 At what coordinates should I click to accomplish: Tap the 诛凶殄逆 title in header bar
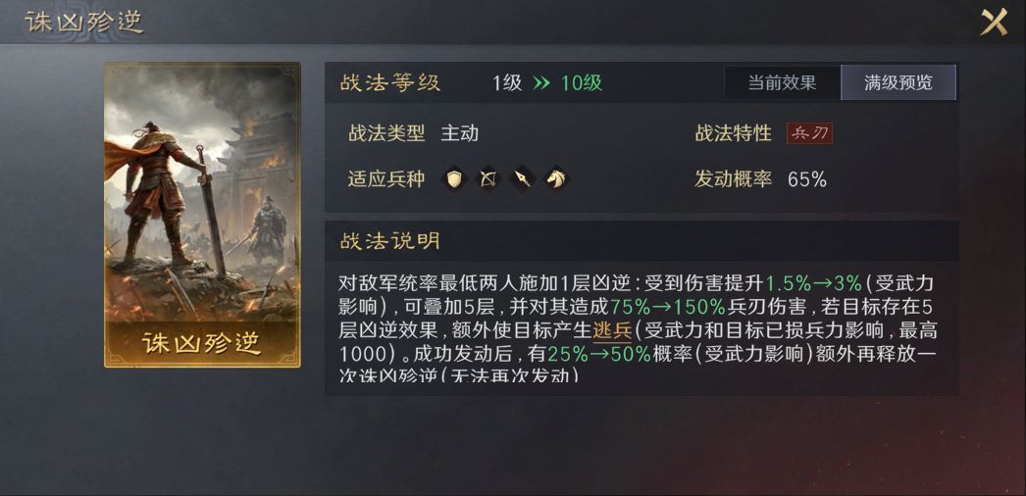point(83,22)
